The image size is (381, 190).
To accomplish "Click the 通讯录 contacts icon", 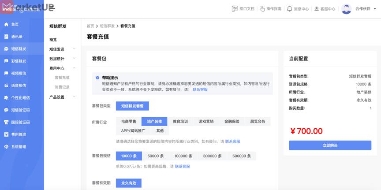I will pyautogui.click(x=6, y=37).
